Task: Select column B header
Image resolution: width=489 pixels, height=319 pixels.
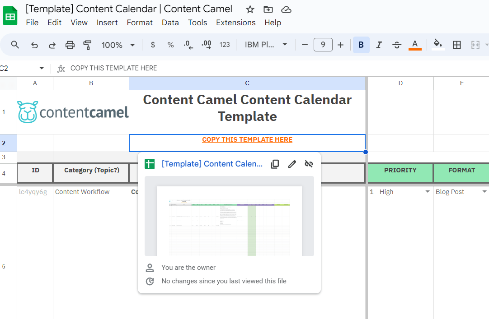Action: [x=91, y=83]
